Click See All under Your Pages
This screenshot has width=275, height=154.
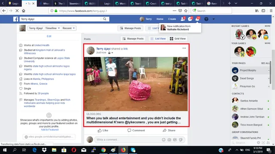(266, 63)
